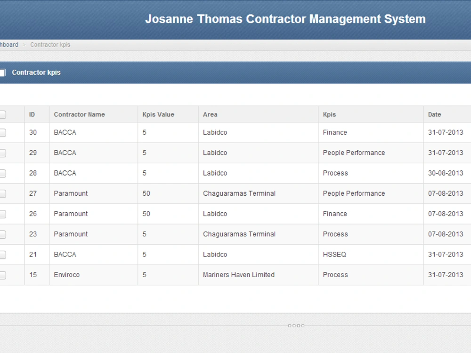Select the BACCA name in row 30
The height and width of the screenshot is (353, 471).
(65, 132)
